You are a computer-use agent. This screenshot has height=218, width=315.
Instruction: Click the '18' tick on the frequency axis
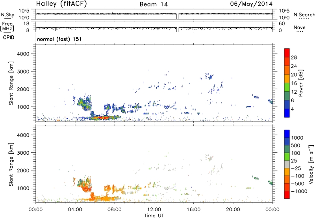click(26, 24)
